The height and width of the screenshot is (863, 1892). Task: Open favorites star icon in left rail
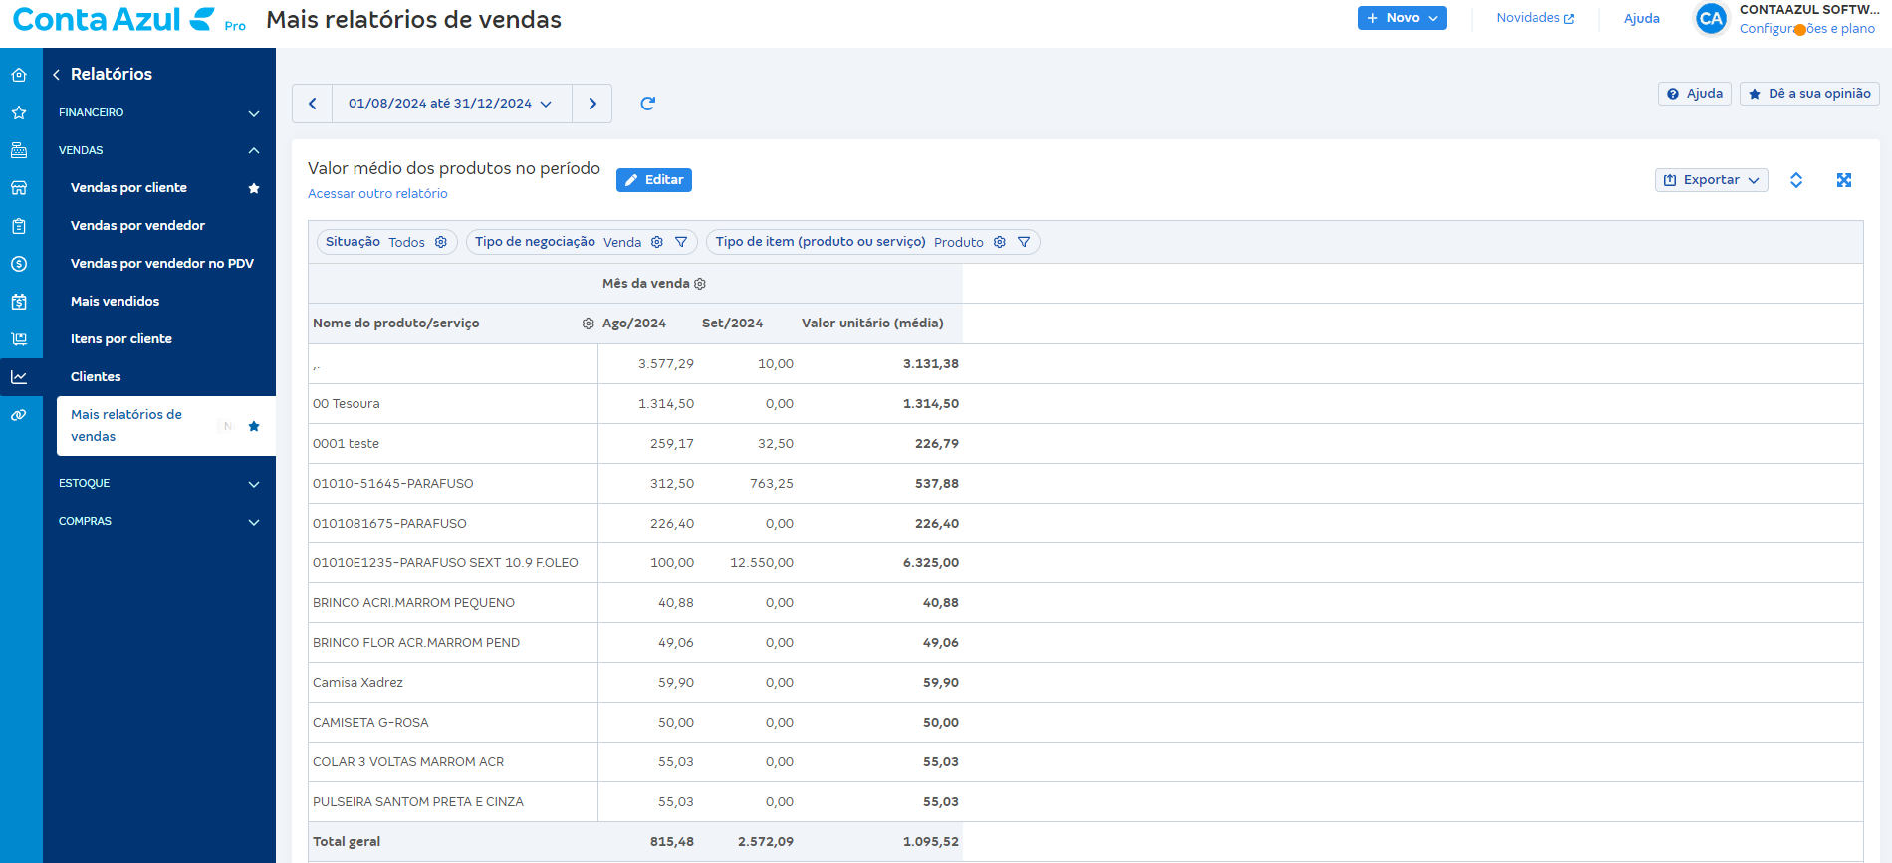click(x=19, y=112)
